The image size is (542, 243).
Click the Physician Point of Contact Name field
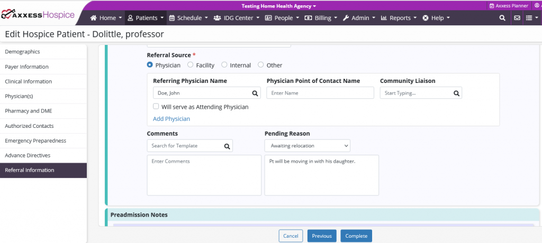pyautogui.click(x=320, y=93)
